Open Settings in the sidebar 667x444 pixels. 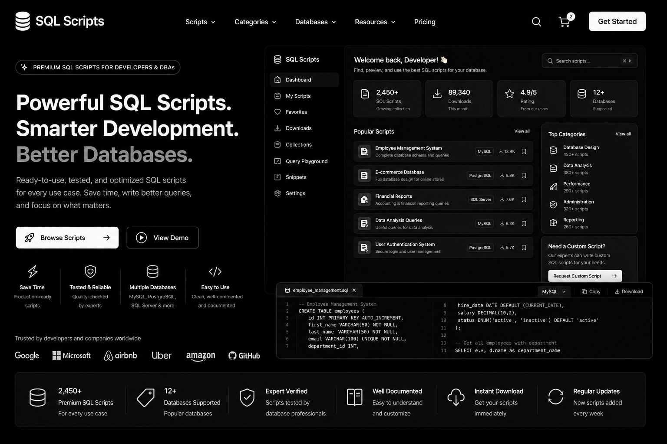point(304,193)
